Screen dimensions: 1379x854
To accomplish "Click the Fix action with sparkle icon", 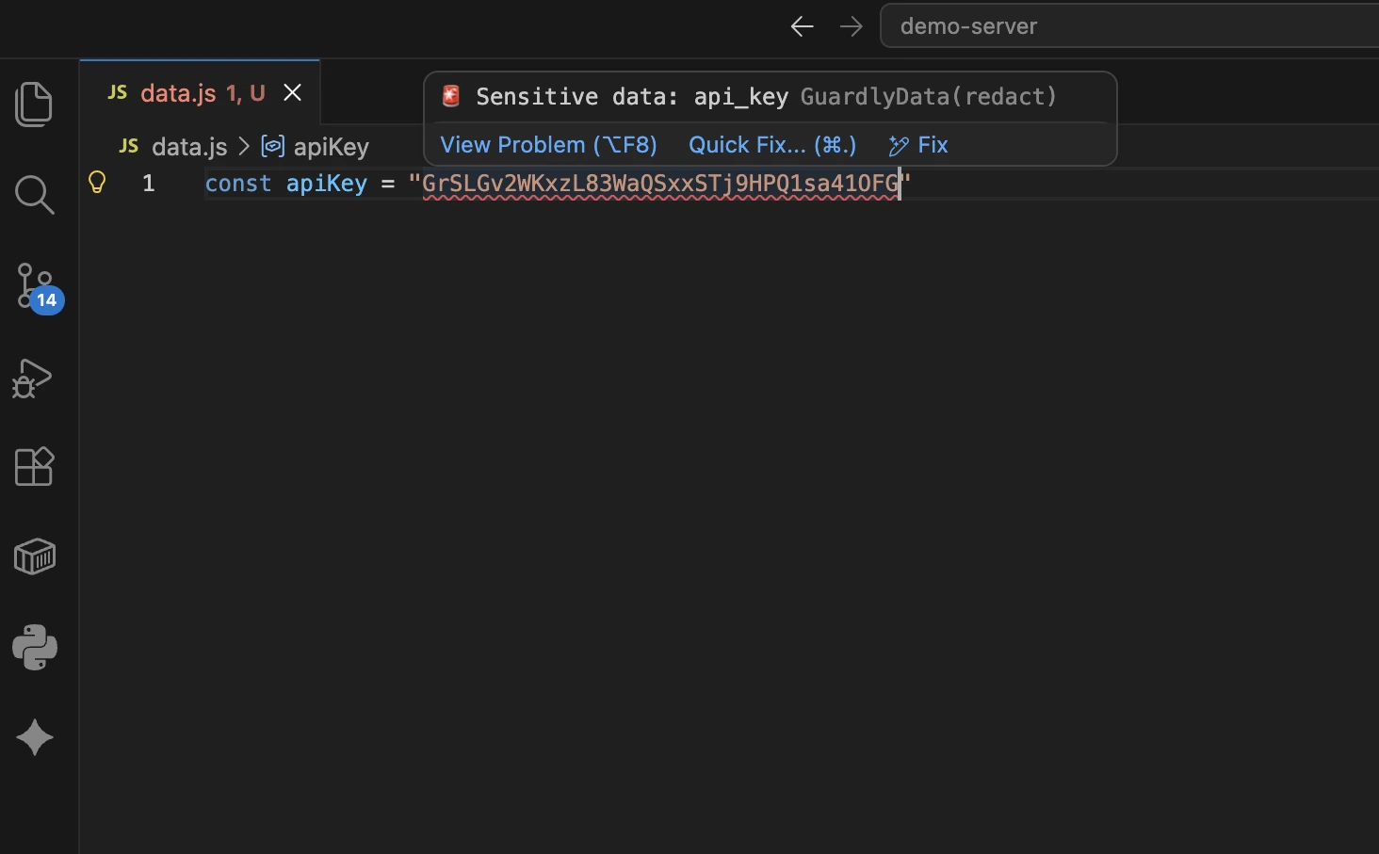I will tap(919, 145).
